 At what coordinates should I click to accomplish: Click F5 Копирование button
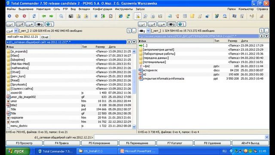99,143
